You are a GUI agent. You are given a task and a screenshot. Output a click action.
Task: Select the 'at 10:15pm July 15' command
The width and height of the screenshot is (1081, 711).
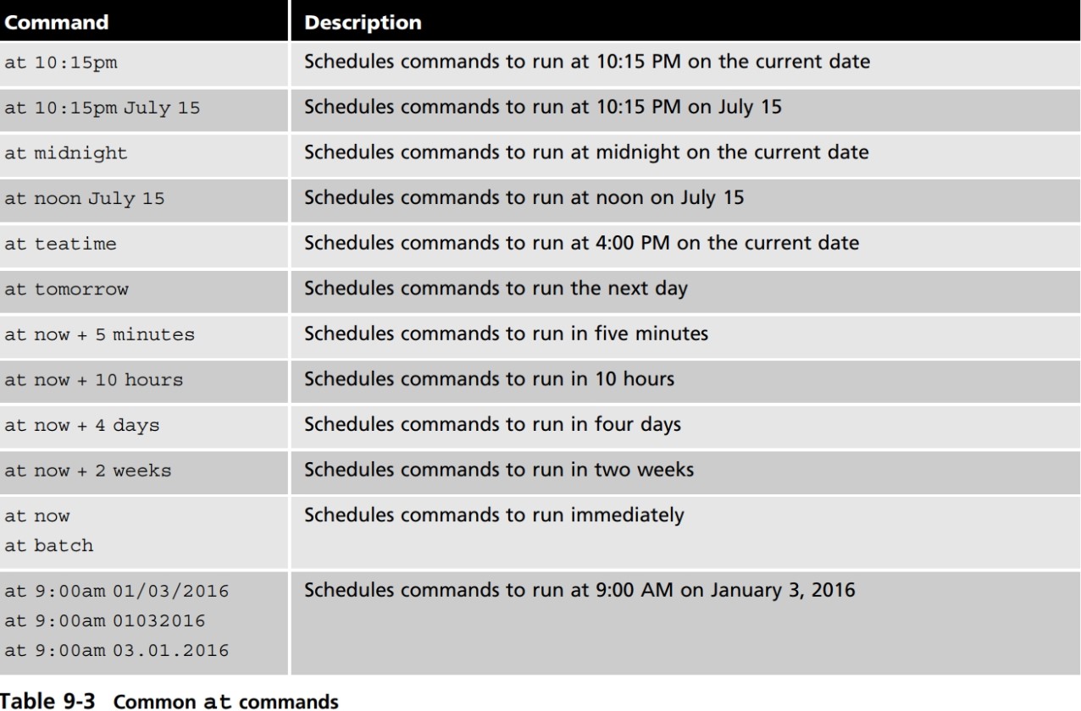click(103, 108)
